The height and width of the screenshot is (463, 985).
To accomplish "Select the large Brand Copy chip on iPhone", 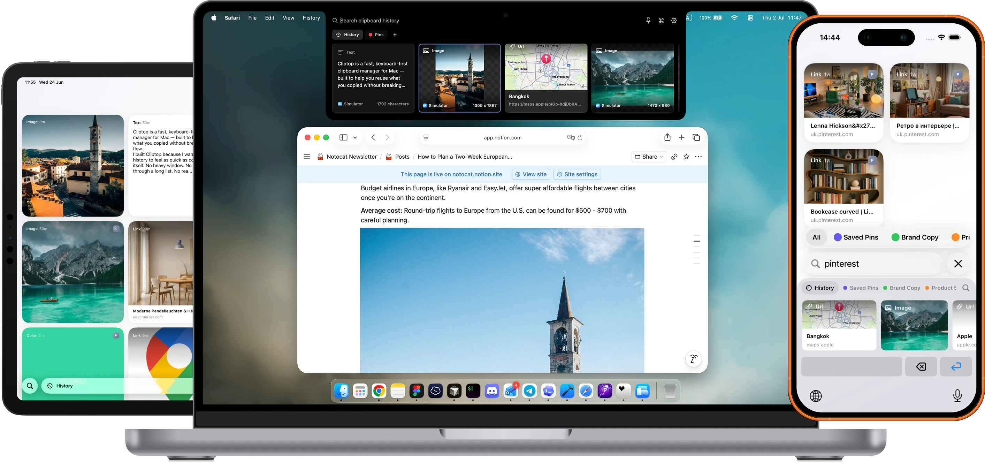I will pyautogui.click(x=915, y=237).
